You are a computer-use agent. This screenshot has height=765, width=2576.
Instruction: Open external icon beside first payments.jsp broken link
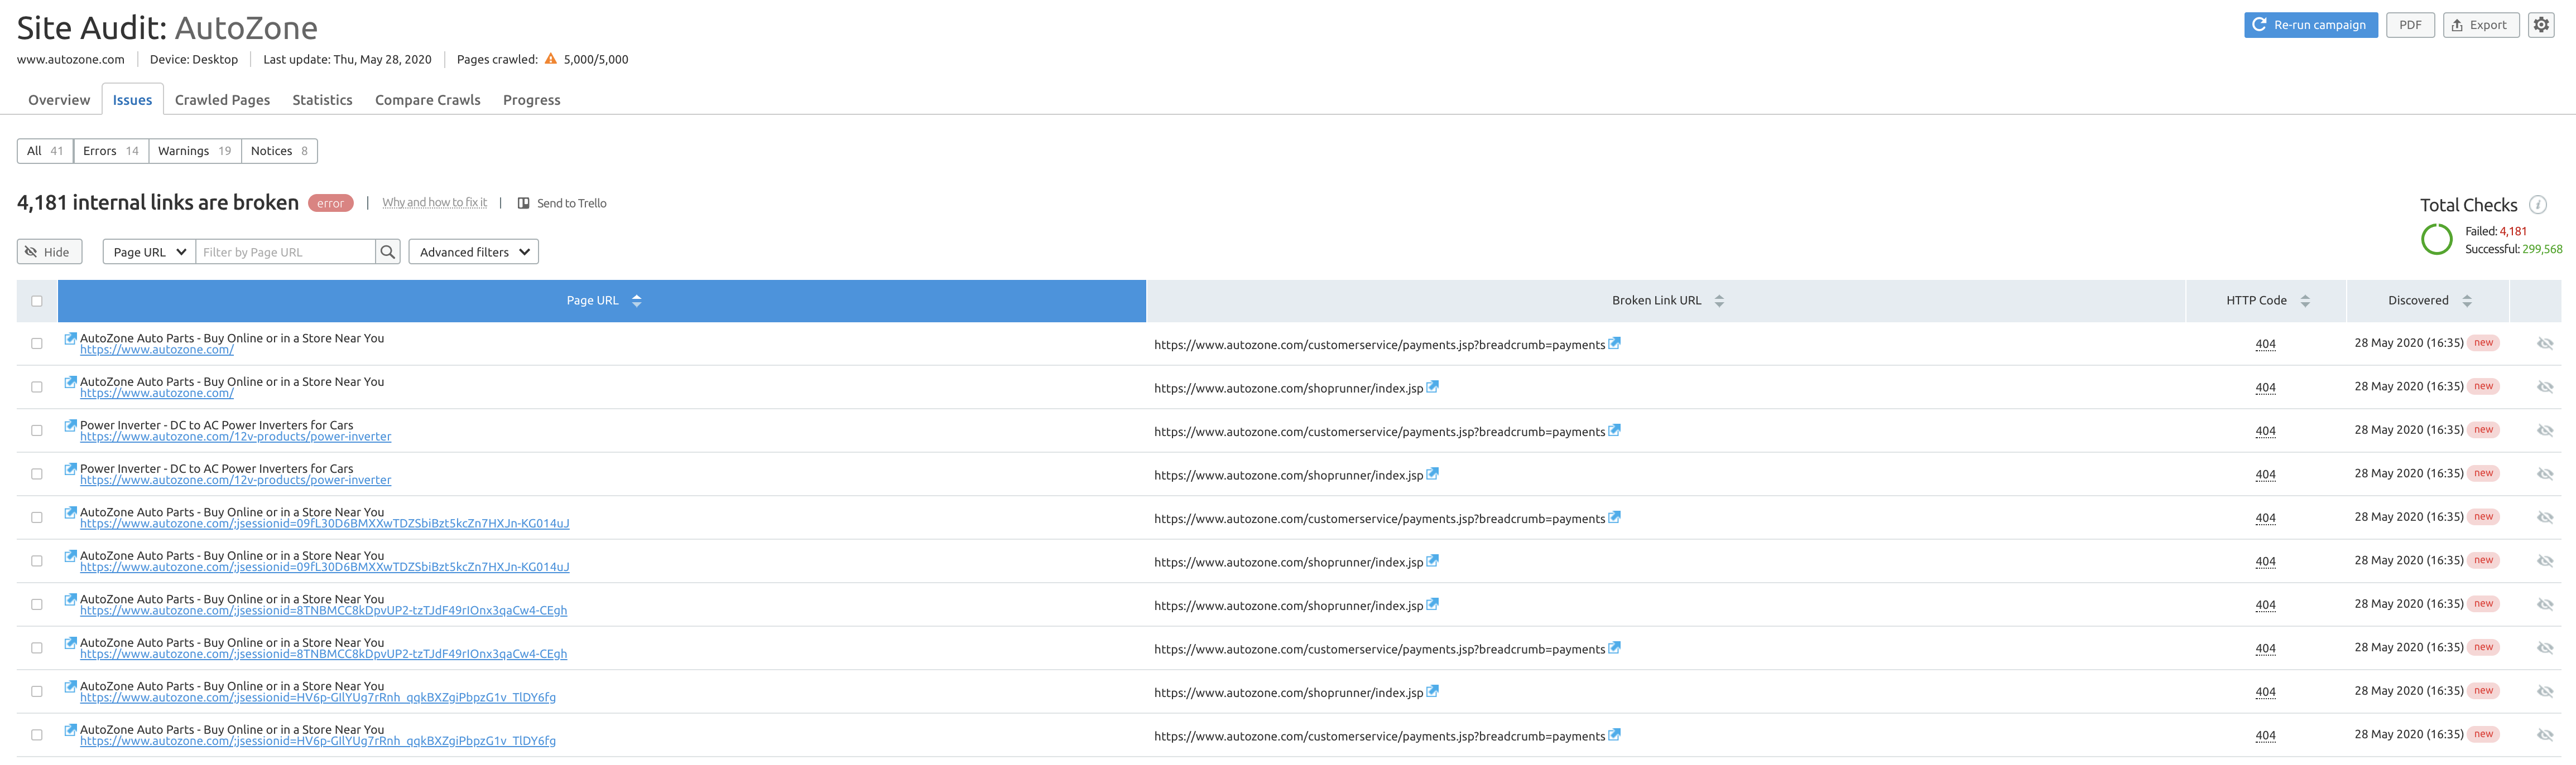(x=1614, y=343)
